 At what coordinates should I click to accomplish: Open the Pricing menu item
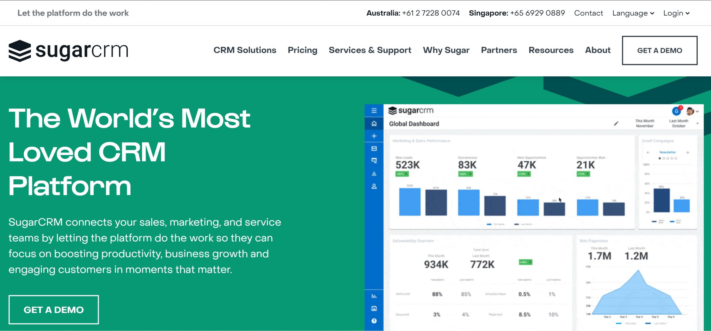tap(302, 50)
